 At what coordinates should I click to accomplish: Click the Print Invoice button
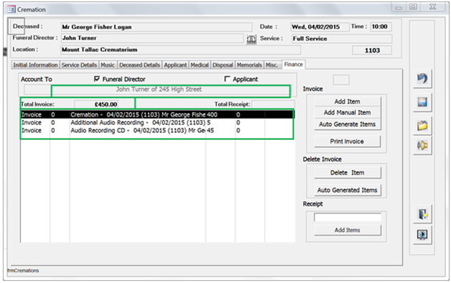[347, 141]
